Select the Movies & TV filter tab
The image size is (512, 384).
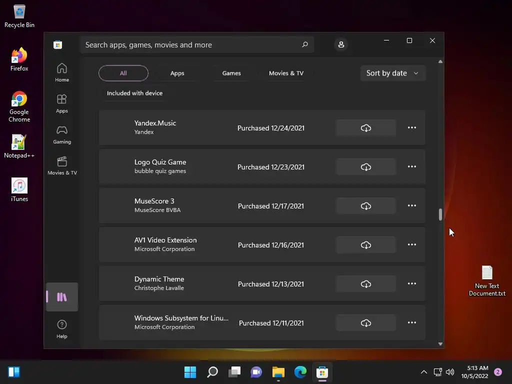tap(286, 73)
